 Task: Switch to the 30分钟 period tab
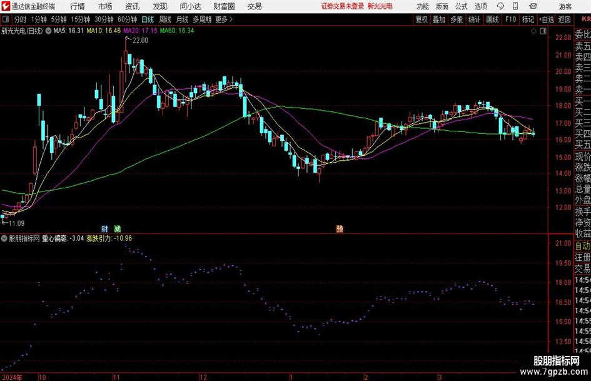point(104,19)
